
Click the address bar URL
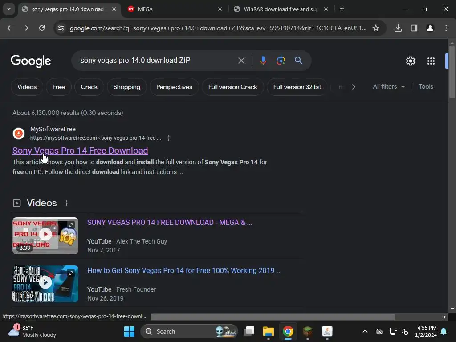pos(218,28)
